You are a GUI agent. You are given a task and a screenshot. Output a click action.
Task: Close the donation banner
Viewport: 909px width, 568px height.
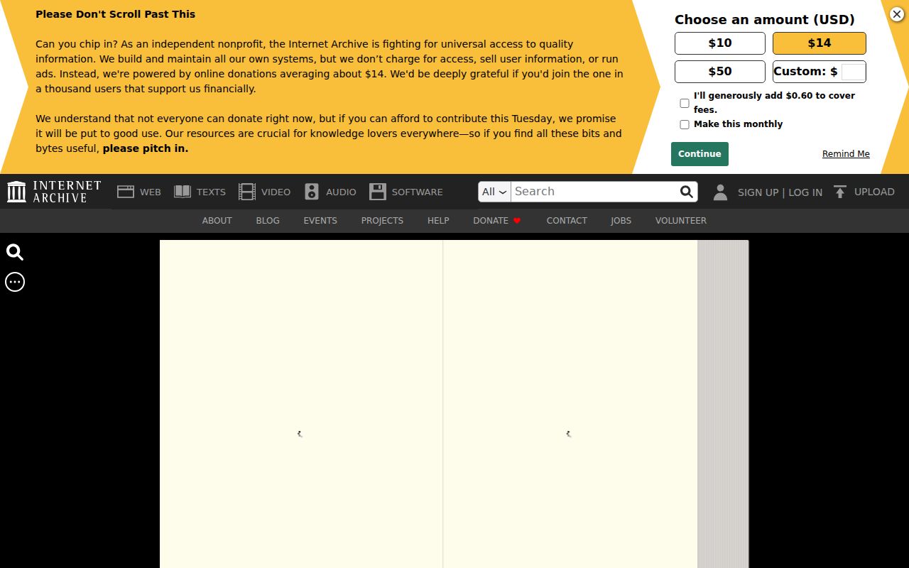pos(897,13)
